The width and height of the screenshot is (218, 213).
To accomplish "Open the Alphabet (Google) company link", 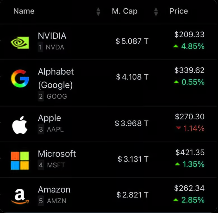I will point(56,78).
